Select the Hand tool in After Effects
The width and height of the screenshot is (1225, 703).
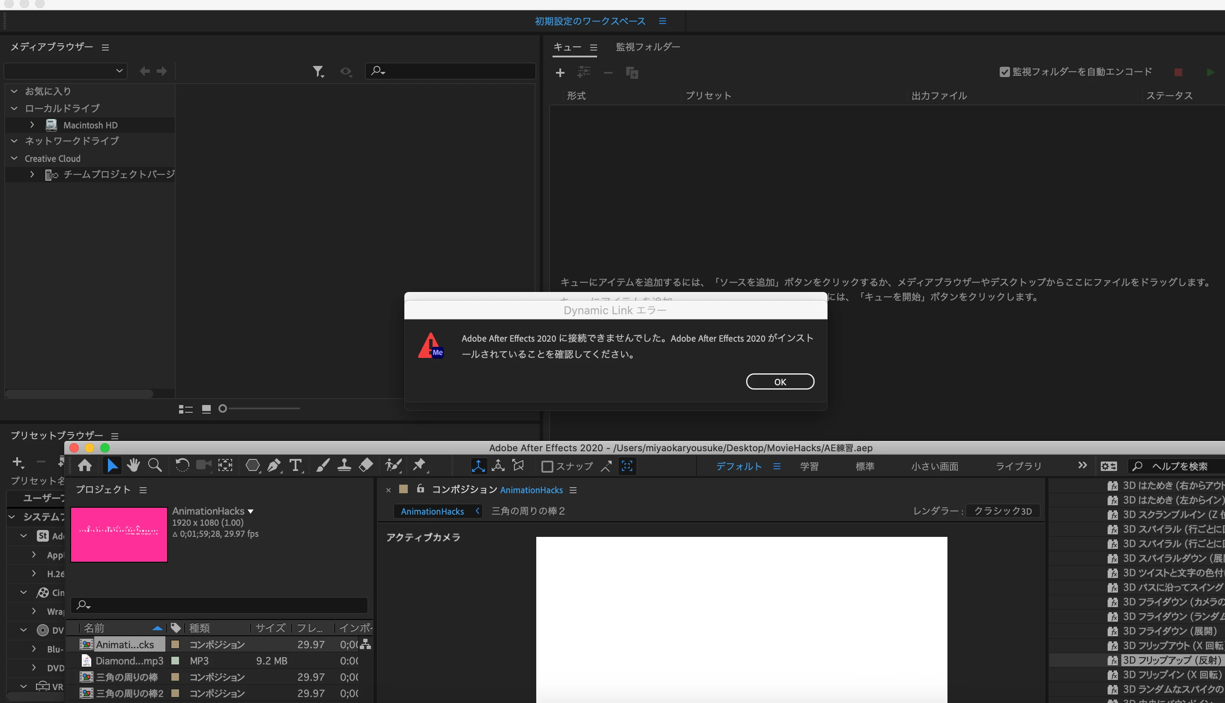133,465
